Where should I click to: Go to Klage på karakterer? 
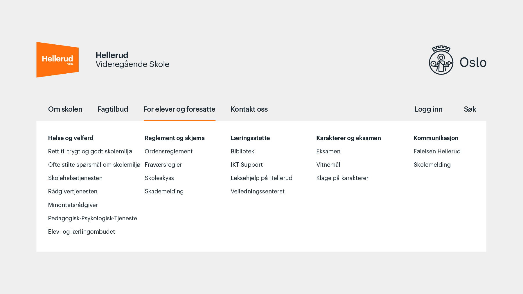coord(342,178)
